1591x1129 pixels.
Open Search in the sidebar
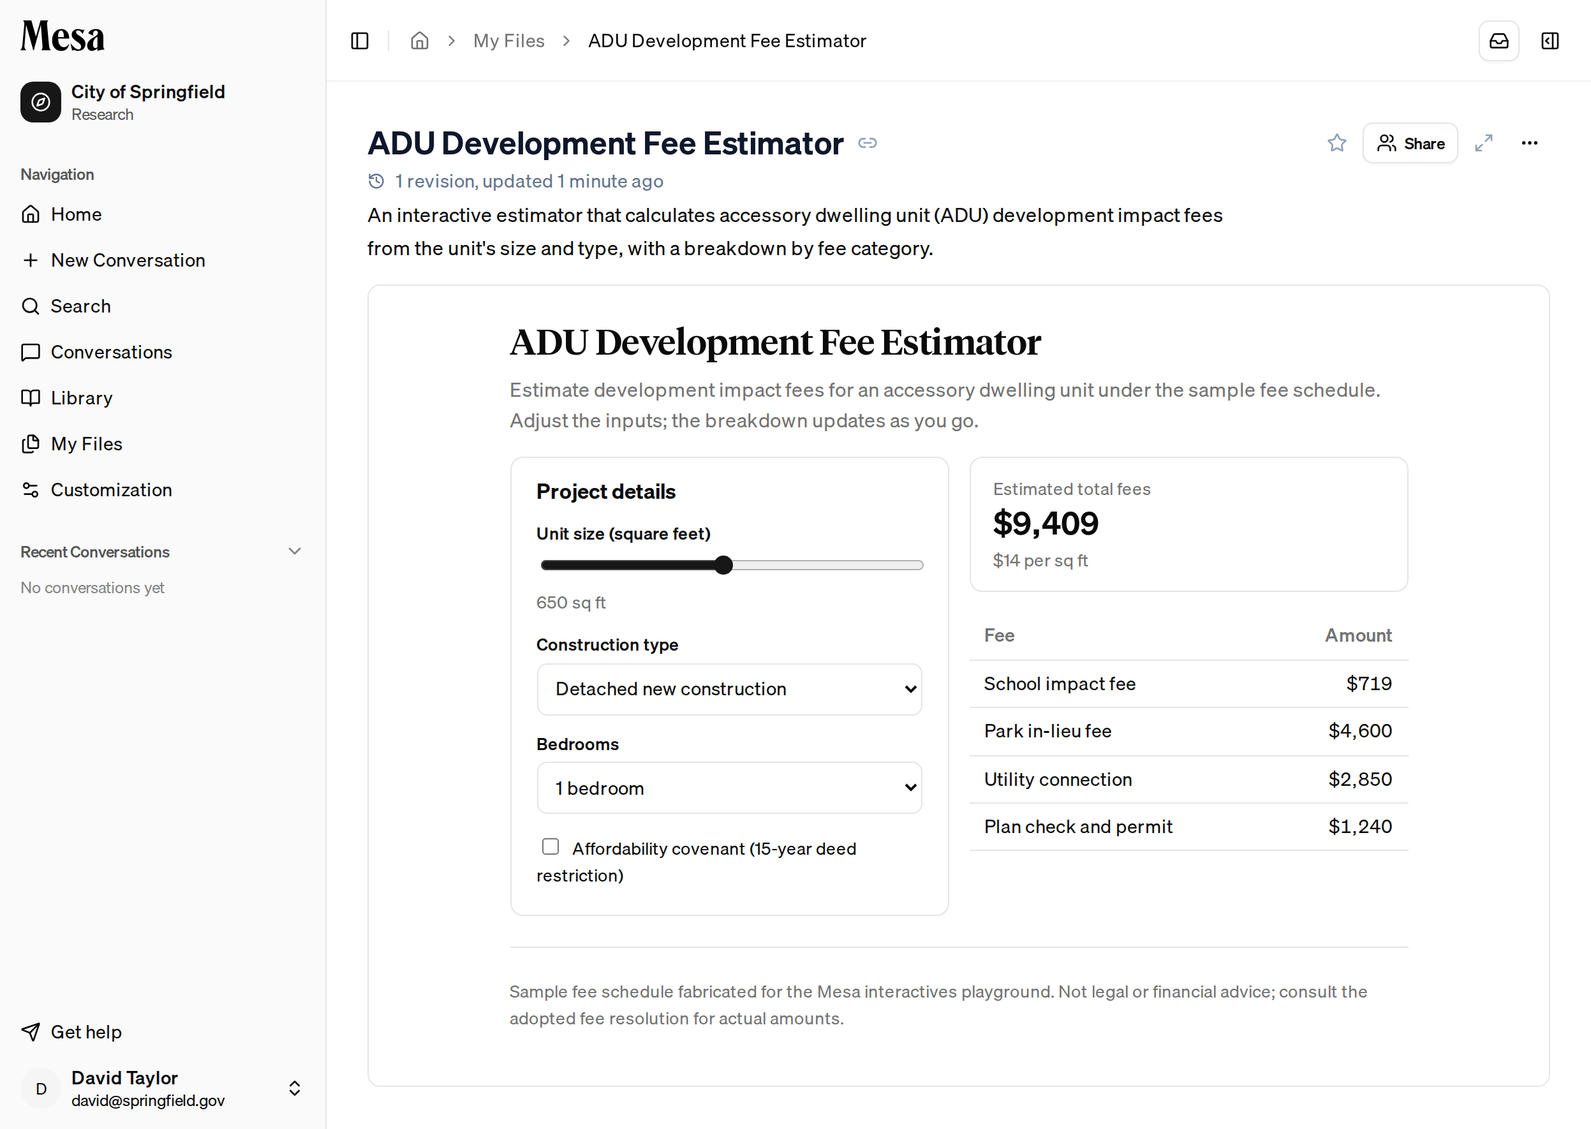(x=163, y=306)
